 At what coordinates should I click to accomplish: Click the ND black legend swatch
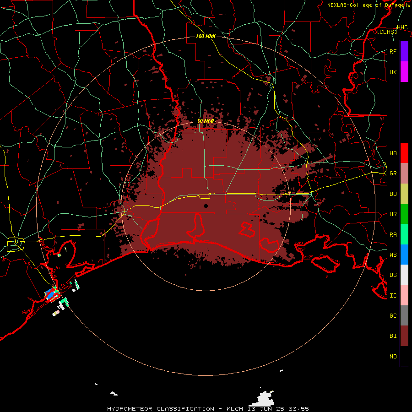click(x=404, y=356)
